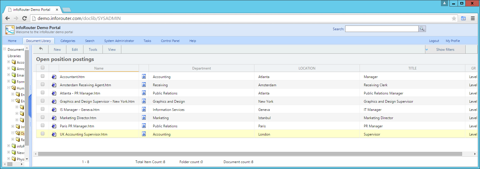
Task: Download UK Accounting Supervisor.htm via arrow icon
Action: point(144,134)
